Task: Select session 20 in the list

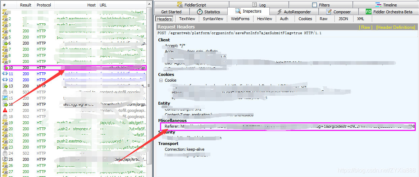Action: pyautogui.click(x=74, y=128)
